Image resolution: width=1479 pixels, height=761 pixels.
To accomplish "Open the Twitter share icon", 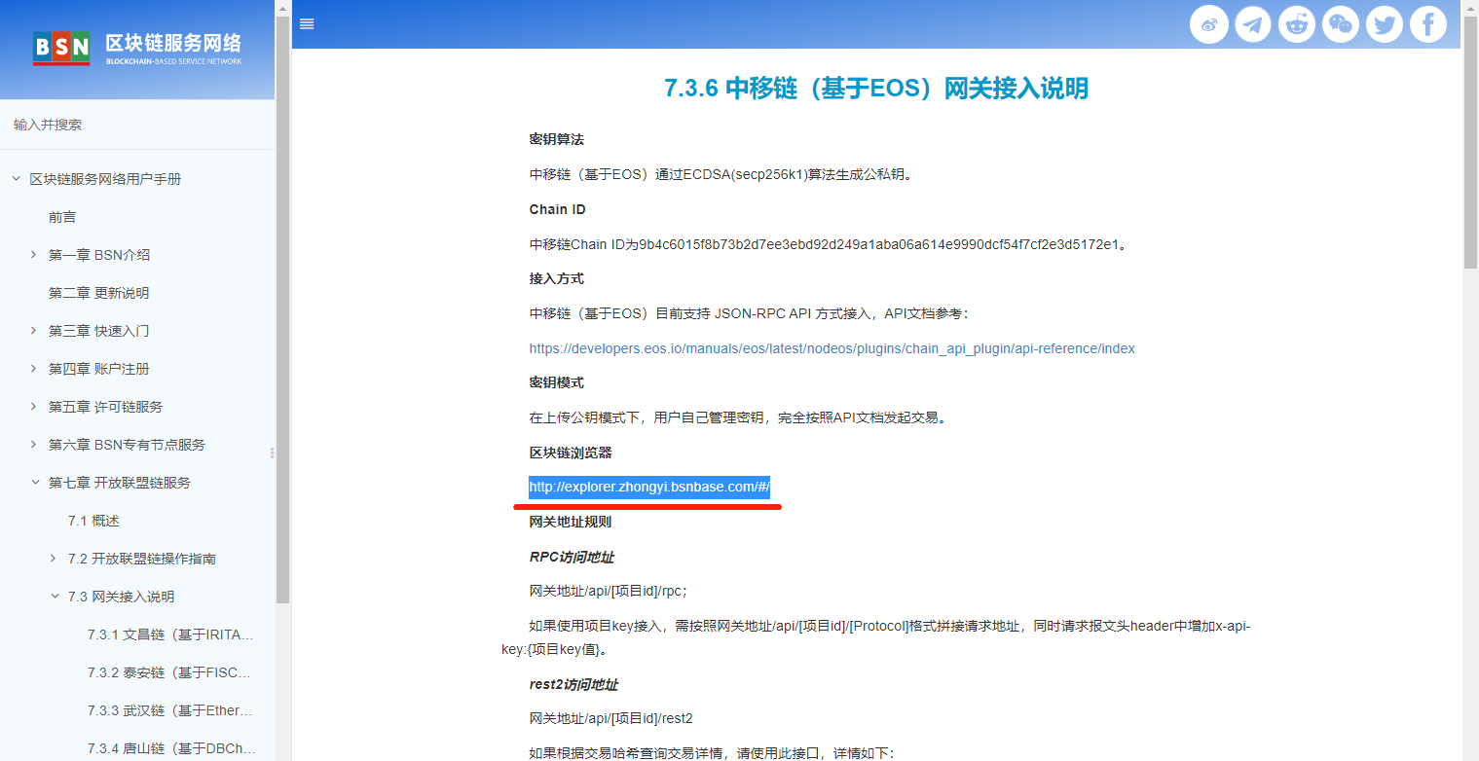I will [1385, 24].
